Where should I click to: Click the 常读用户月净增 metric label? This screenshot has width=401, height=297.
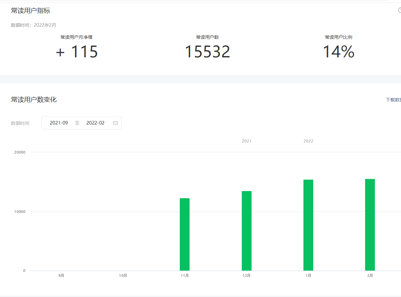point(76,37)
